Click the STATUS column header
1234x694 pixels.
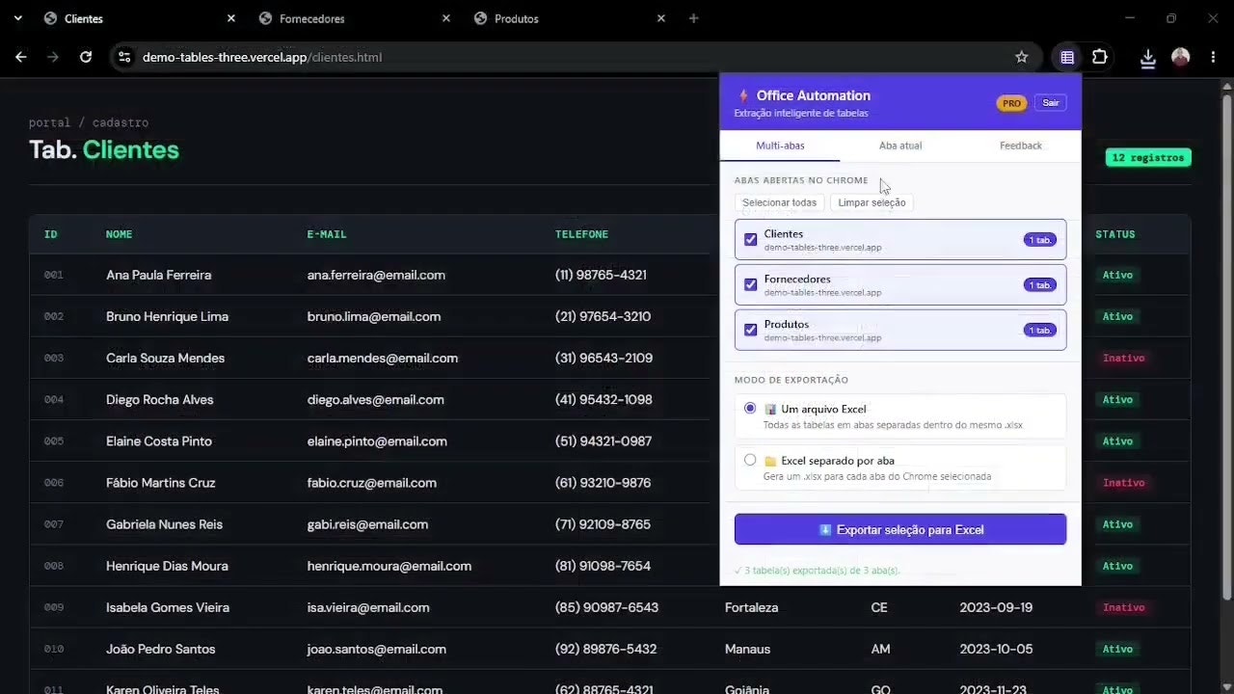tap(1115, 234)
